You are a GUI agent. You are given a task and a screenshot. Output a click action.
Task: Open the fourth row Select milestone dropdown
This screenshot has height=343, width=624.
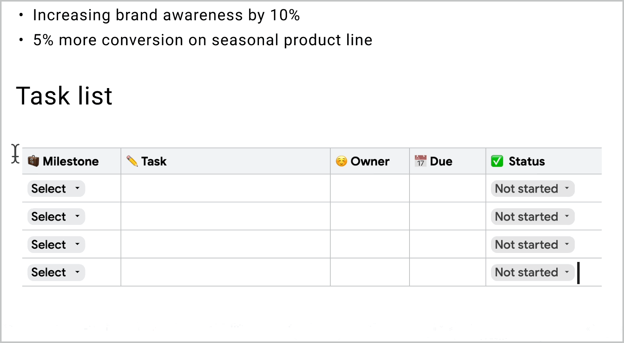56,272
